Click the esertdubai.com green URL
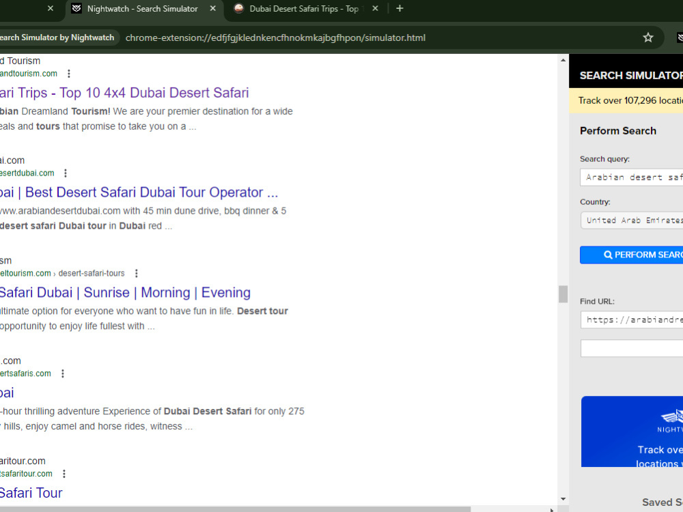 tap(27, 173)
